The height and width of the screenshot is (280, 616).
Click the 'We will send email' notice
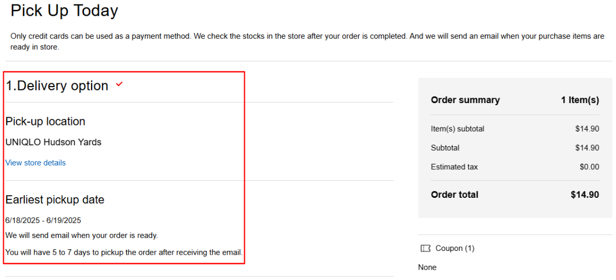point(82,236)
